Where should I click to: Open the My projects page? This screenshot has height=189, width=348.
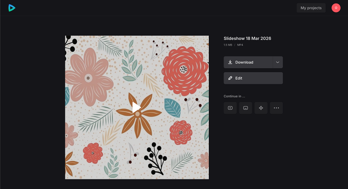311,8
